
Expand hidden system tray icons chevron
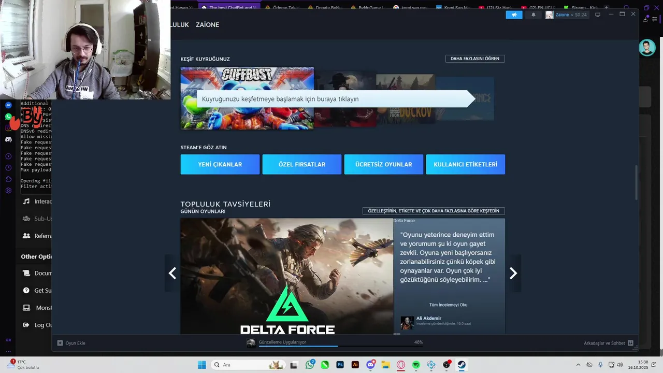579,365
